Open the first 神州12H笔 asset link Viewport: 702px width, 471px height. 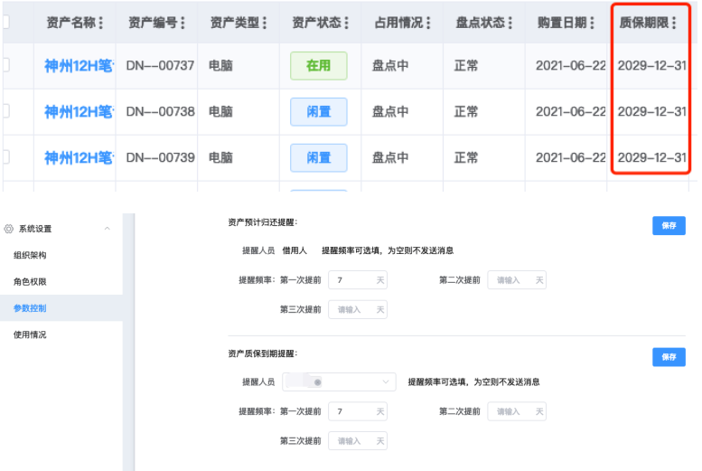pyautogui.click(x=79, y=65)
